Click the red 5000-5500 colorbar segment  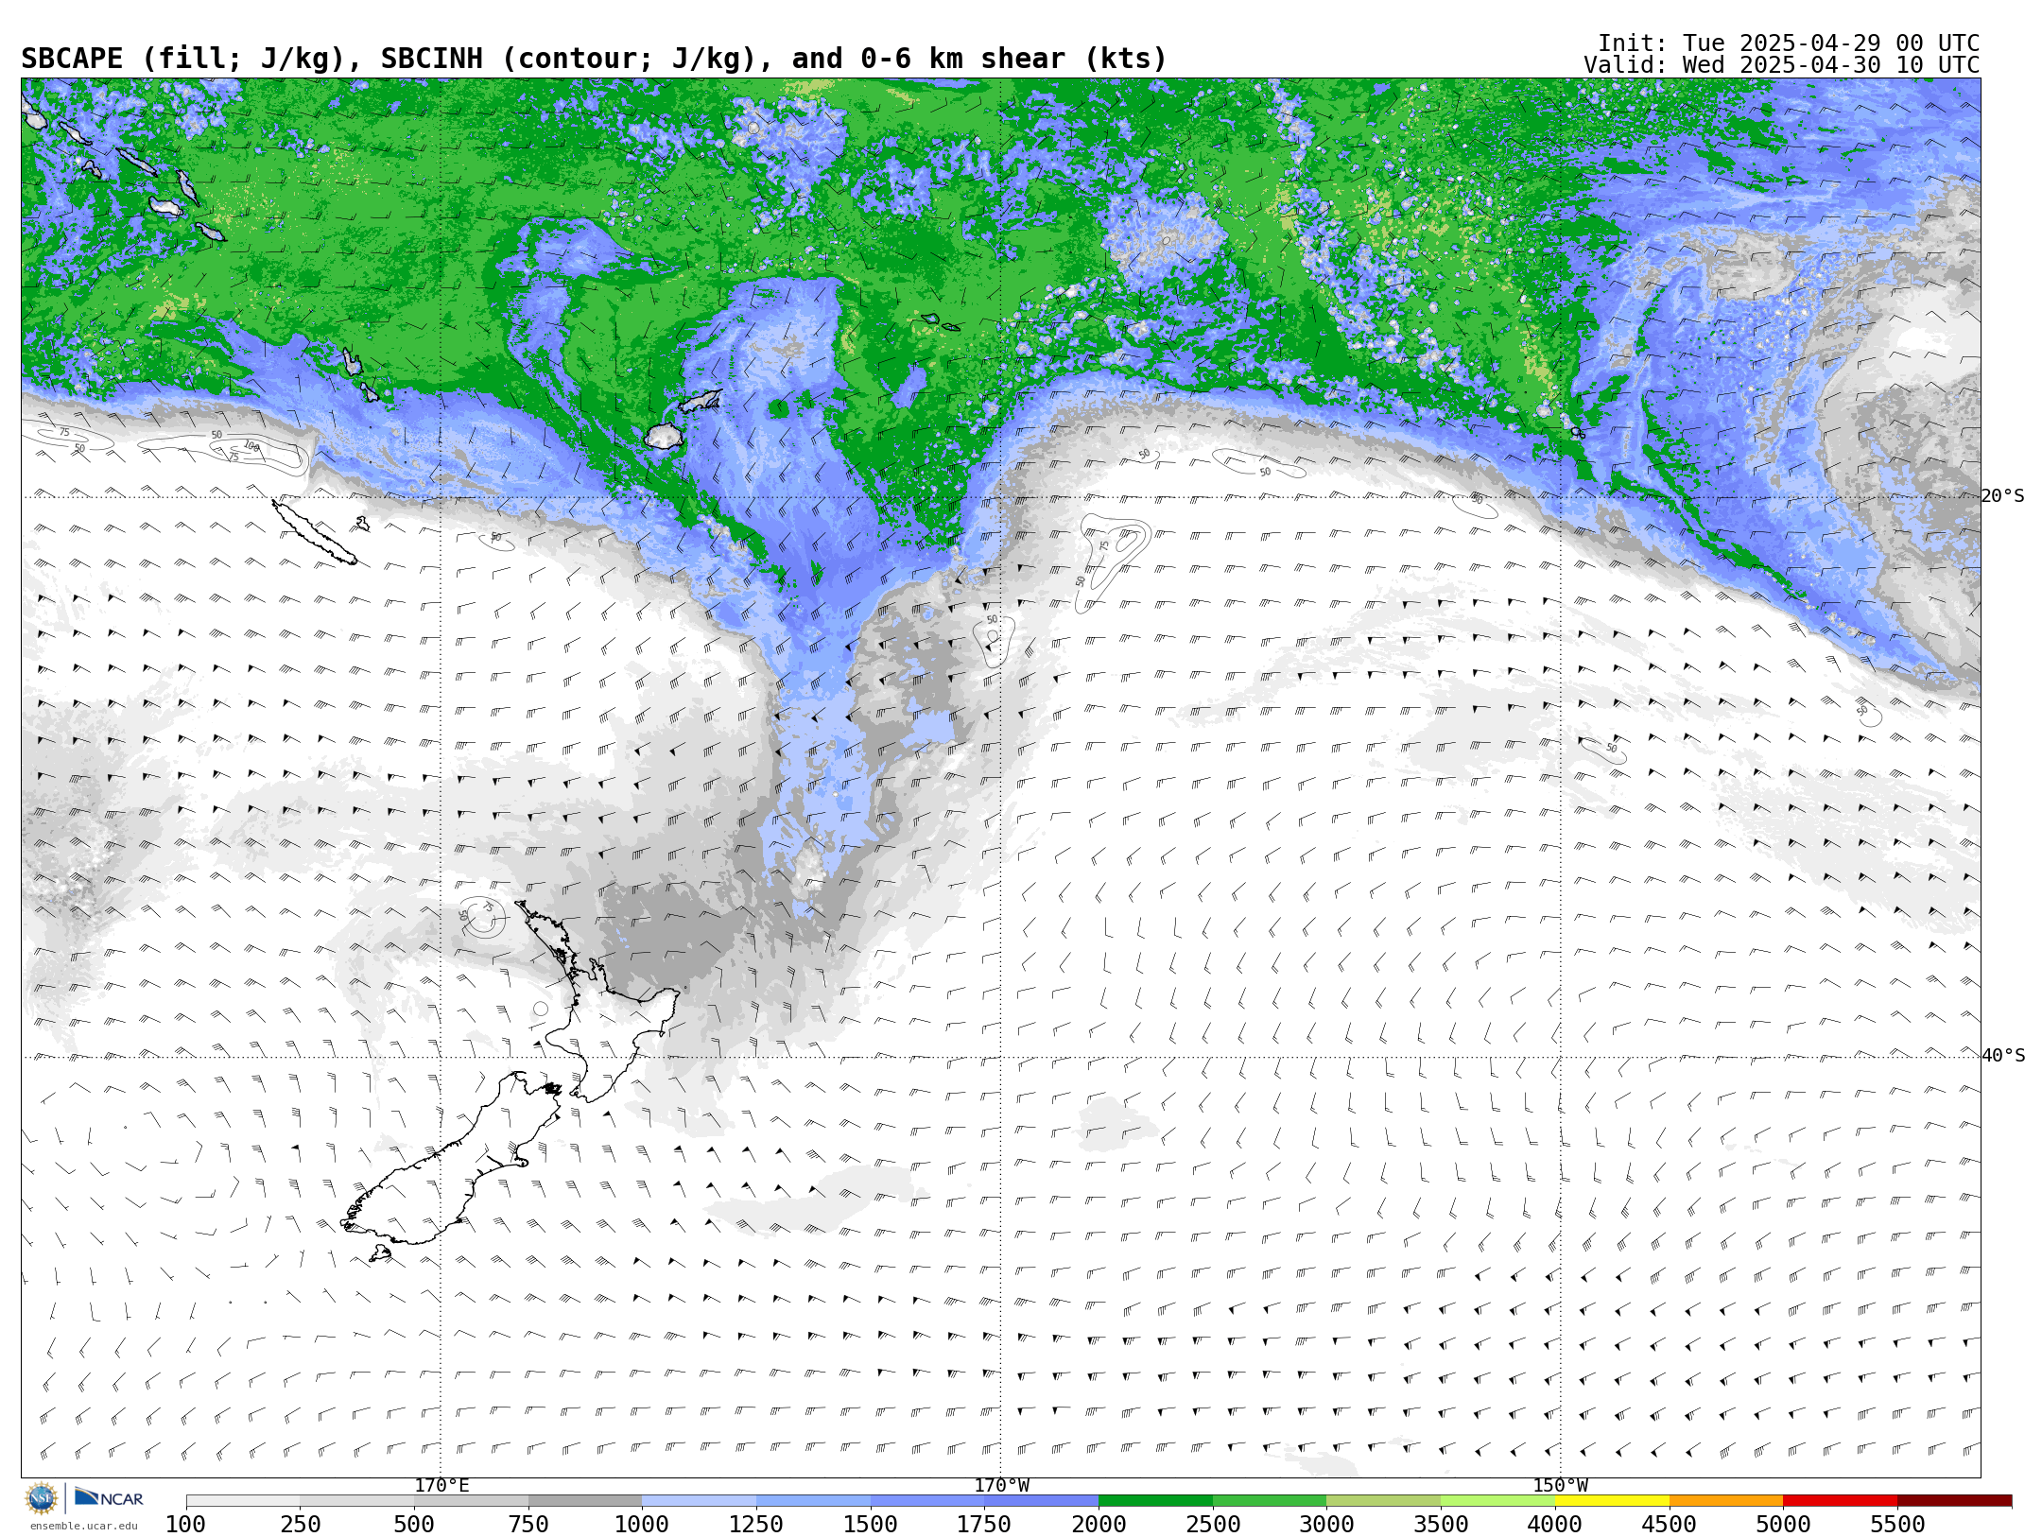point(1840,1501)
